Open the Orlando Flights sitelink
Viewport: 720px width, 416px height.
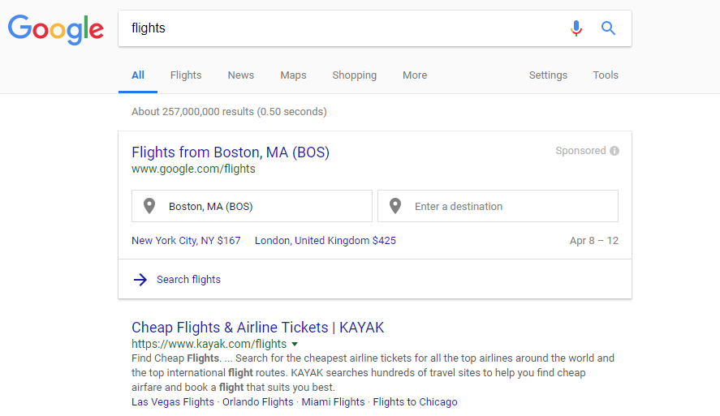(257, 401)
